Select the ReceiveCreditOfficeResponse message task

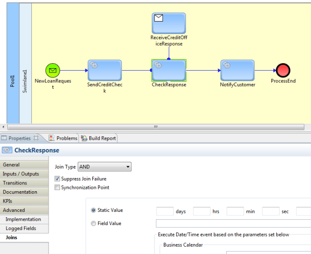[169, 23]
